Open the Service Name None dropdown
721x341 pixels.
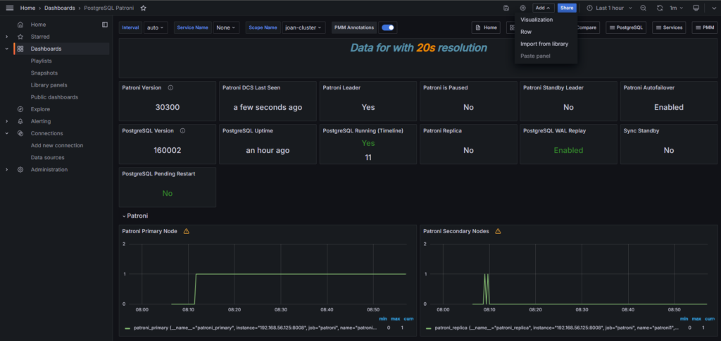tap(226, 27)
